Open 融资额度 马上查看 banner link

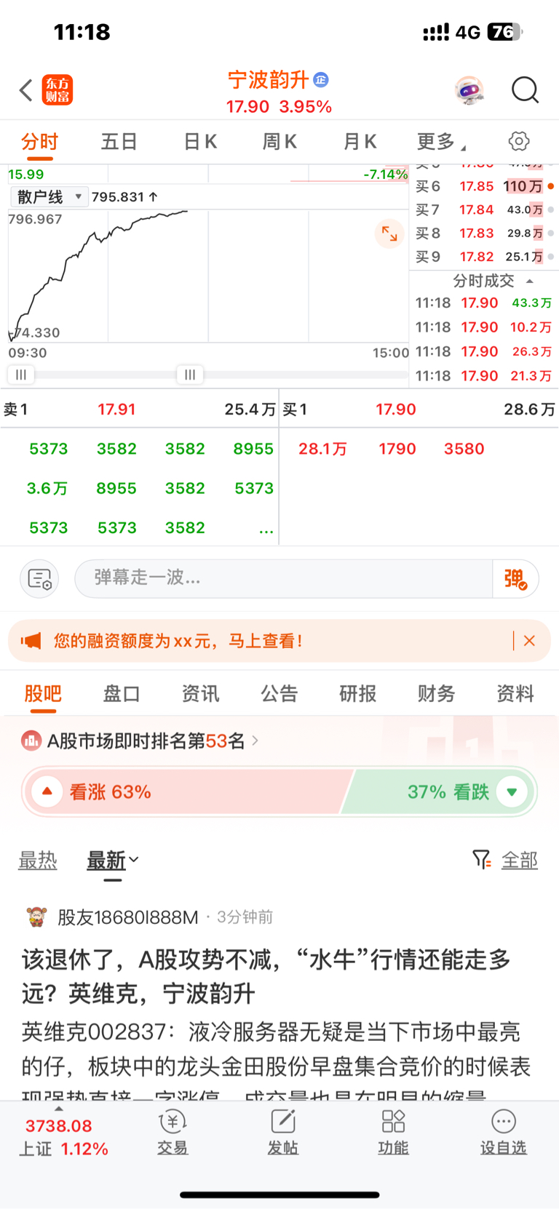point(178,641)
